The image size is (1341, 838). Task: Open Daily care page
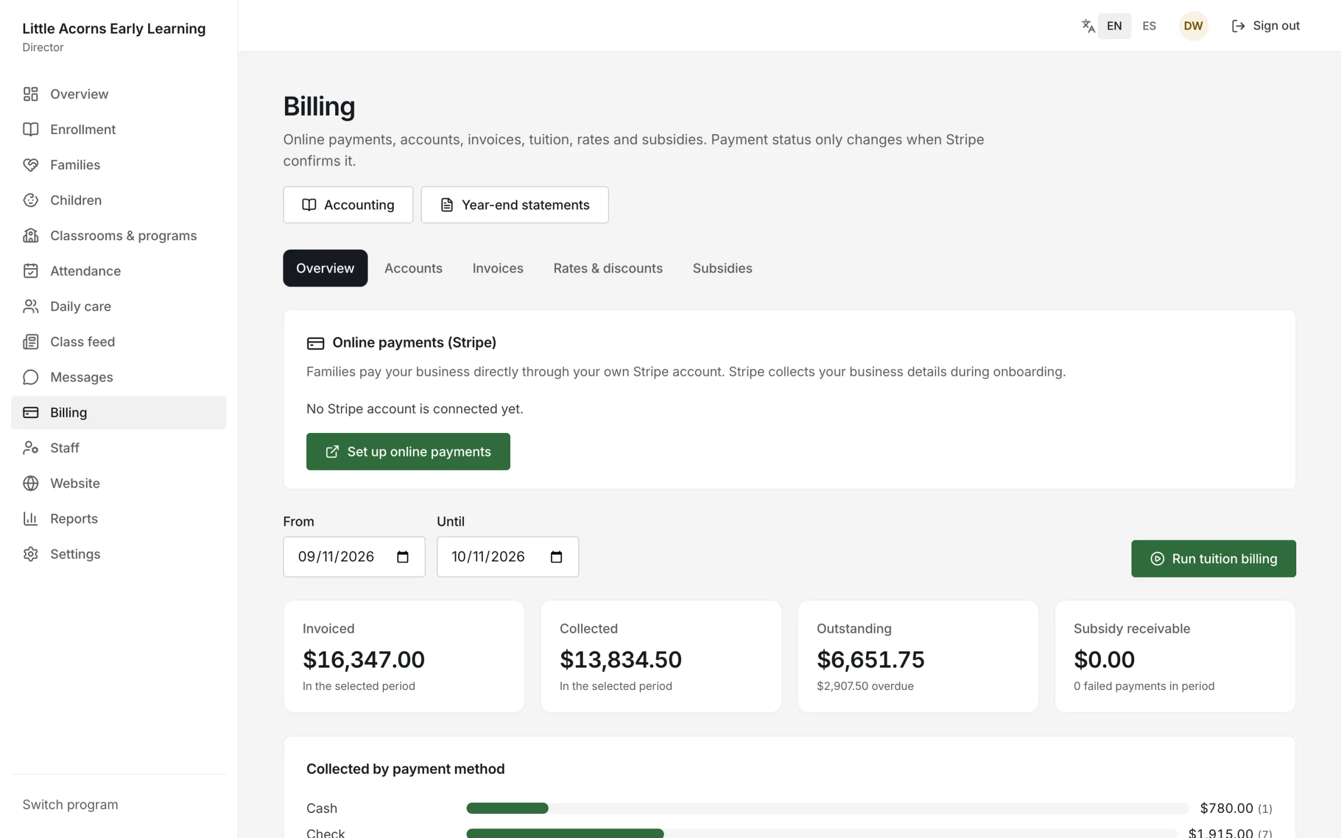118,306
